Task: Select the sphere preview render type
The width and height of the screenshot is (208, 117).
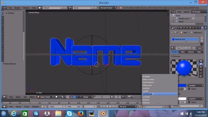Action: point(201,64)
